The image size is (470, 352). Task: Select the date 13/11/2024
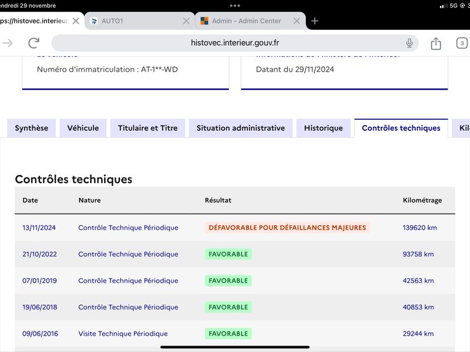[39, 228]
